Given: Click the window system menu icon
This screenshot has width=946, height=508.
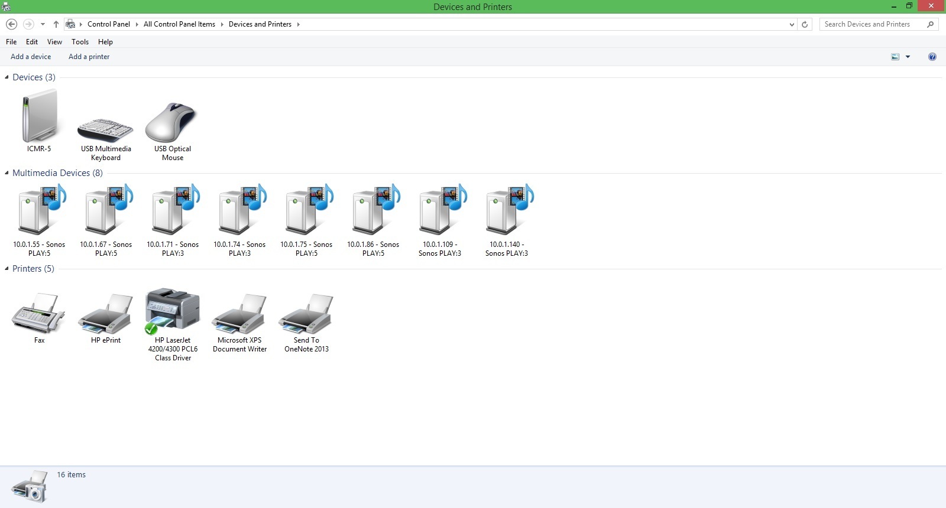Looking at the screenshot, I should point(6,6).
